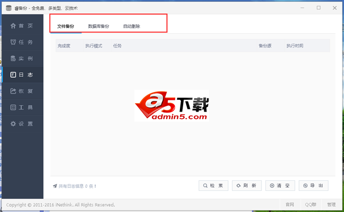The height and width of the screenshot is (212, 344).
Task: Click the database icon beside 实例
Action: [13, 58]
